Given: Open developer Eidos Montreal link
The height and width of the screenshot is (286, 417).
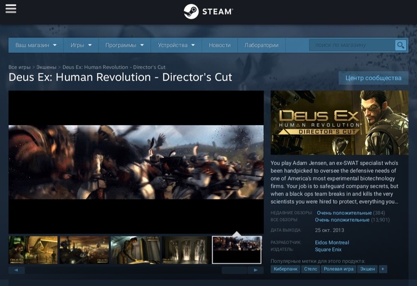Looking at the screenshot, I should [332, 243].
